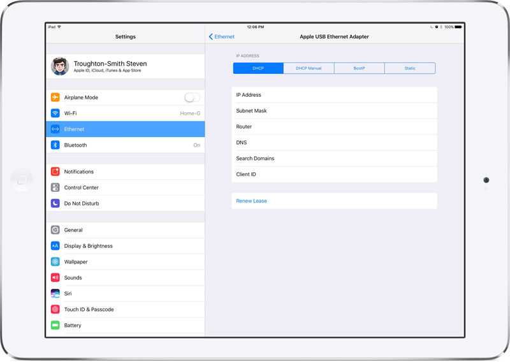The height and width of the screenshot is (362, 510).
Task: Tap the 12:06 PM clock
Action: [256, 27]
